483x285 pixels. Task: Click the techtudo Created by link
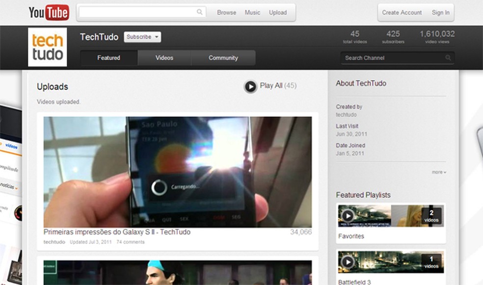click(346, 115)
